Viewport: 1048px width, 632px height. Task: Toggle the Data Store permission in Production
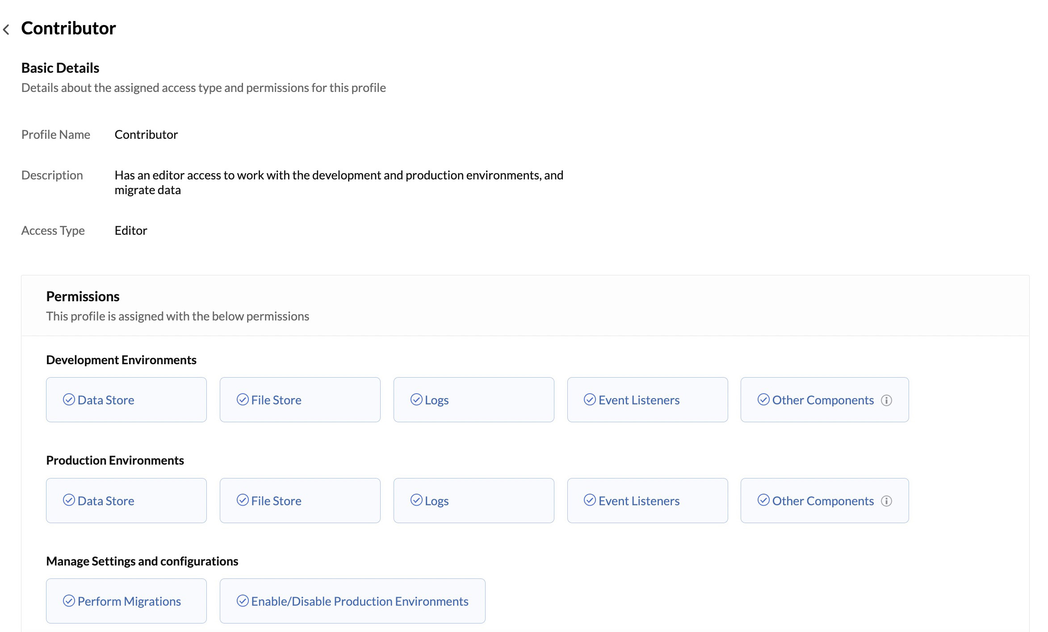pos(126,499)
